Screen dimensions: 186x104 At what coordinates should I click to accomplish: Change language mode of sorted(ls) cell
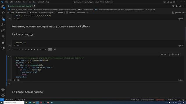click(181, 46)
